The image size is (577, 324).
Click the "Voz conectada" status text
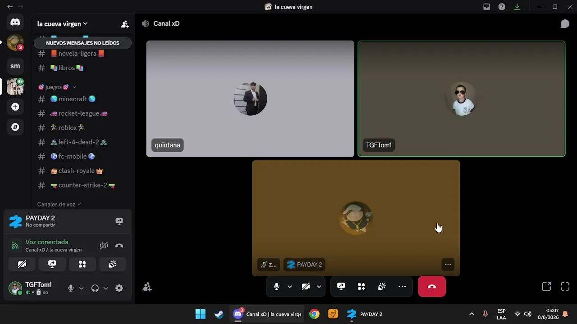pyautogui.click(x=47, y=242)
